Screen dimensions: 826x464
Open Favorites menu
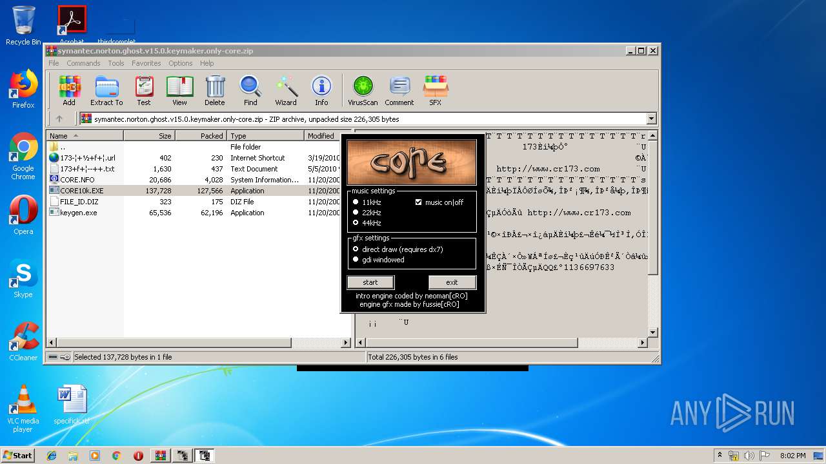pos(146,63)
